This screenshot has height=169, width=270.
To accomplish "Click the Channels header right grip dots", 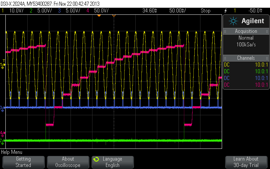I will 267,58.
